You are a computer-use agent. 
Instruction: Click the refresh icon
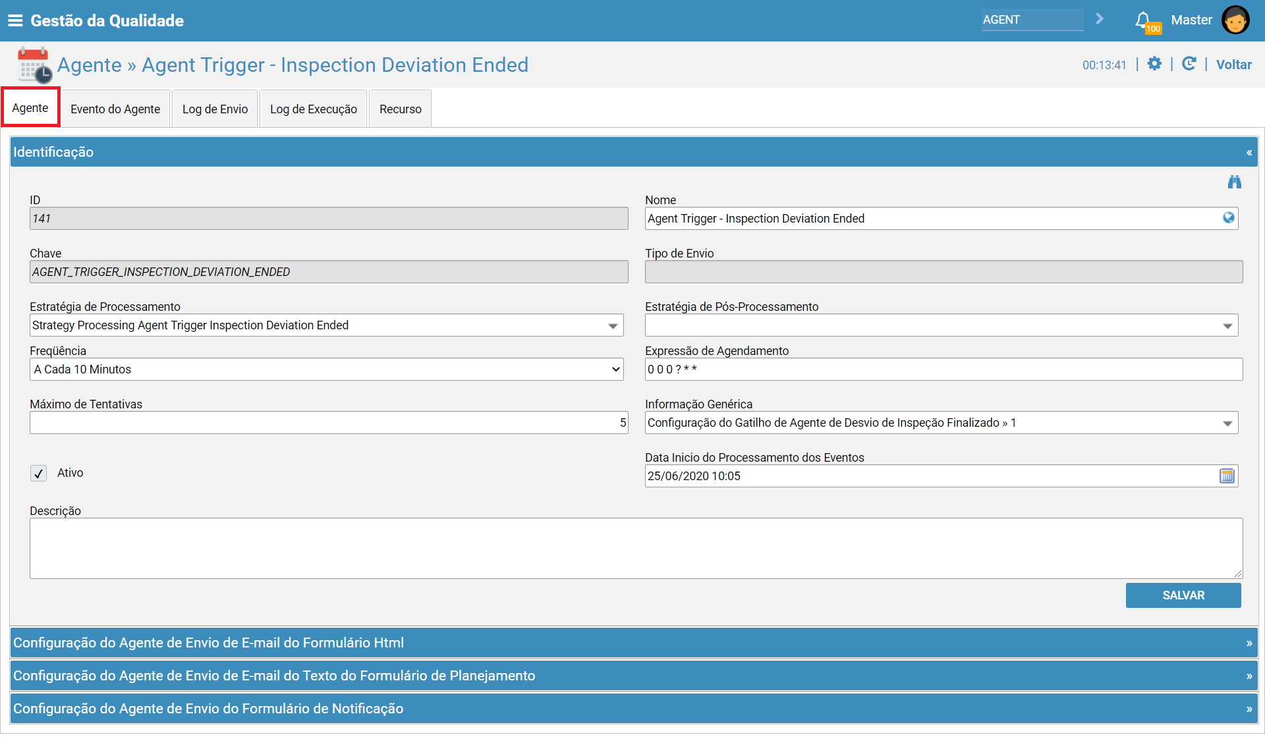coord(1189,64)
